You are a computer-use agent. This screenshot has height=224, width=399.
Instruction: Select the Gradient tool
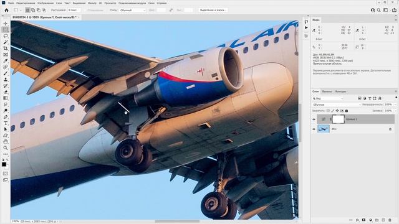[6, 98]
